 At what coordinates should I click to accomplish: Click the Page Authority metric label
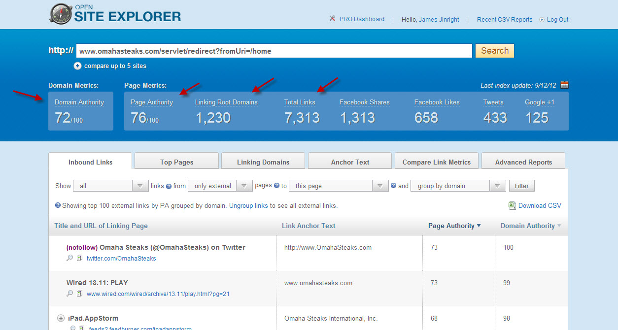point(152,102)
